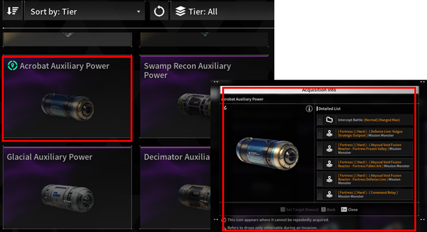Select the Acrobat Auxiliary Power card
This screenshot has width=427, height=232.
click(67, 98)
